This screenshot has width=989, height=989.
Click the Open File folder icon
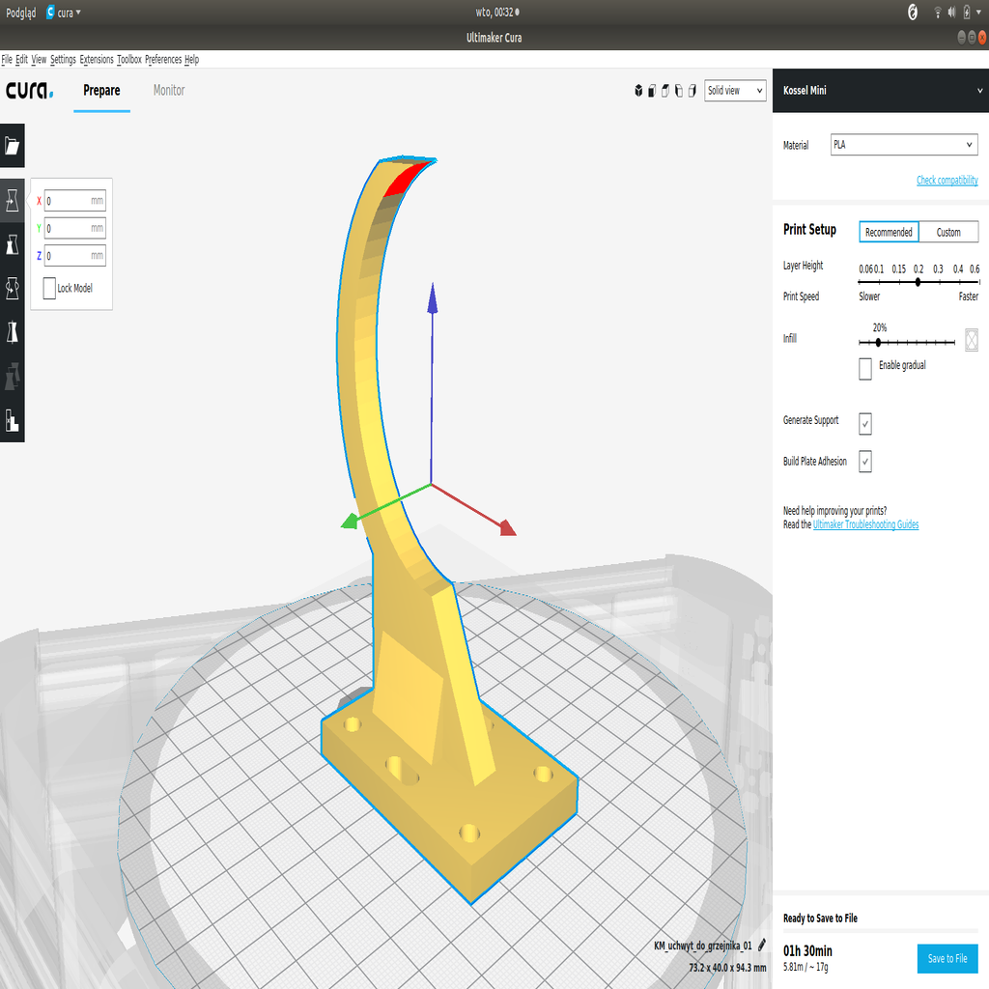click(13, 146)
